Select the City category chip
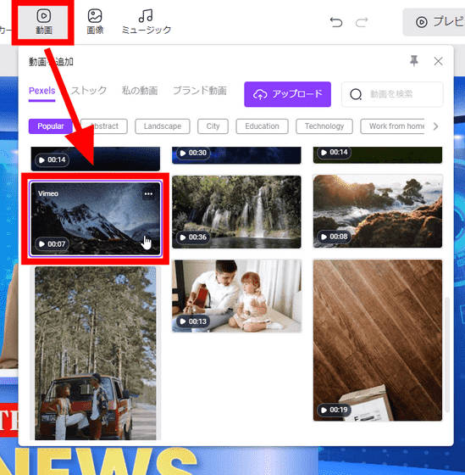 pyautogui.click(x=213, y=126)
